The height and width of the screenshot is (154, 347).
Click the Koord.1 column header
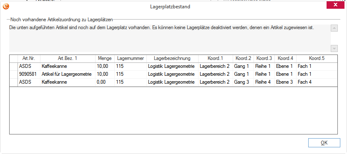pyautogui.click(x=216, y=59)
